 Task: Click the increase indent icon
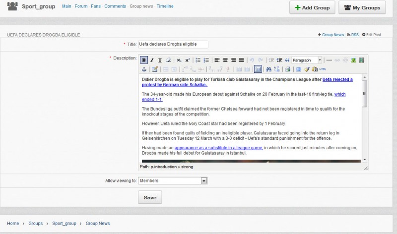click(279, 60)
